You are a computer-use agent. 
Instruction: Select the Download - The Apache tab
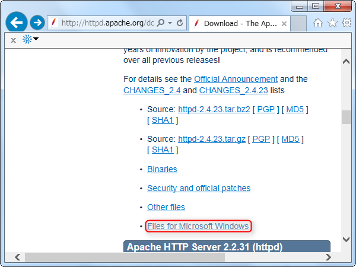point(240,23)
